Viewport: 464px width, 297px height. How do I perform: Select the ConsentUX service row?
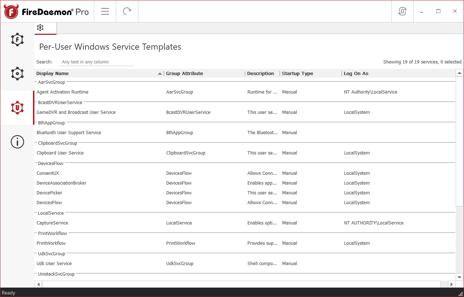click(x=245, y=173)
